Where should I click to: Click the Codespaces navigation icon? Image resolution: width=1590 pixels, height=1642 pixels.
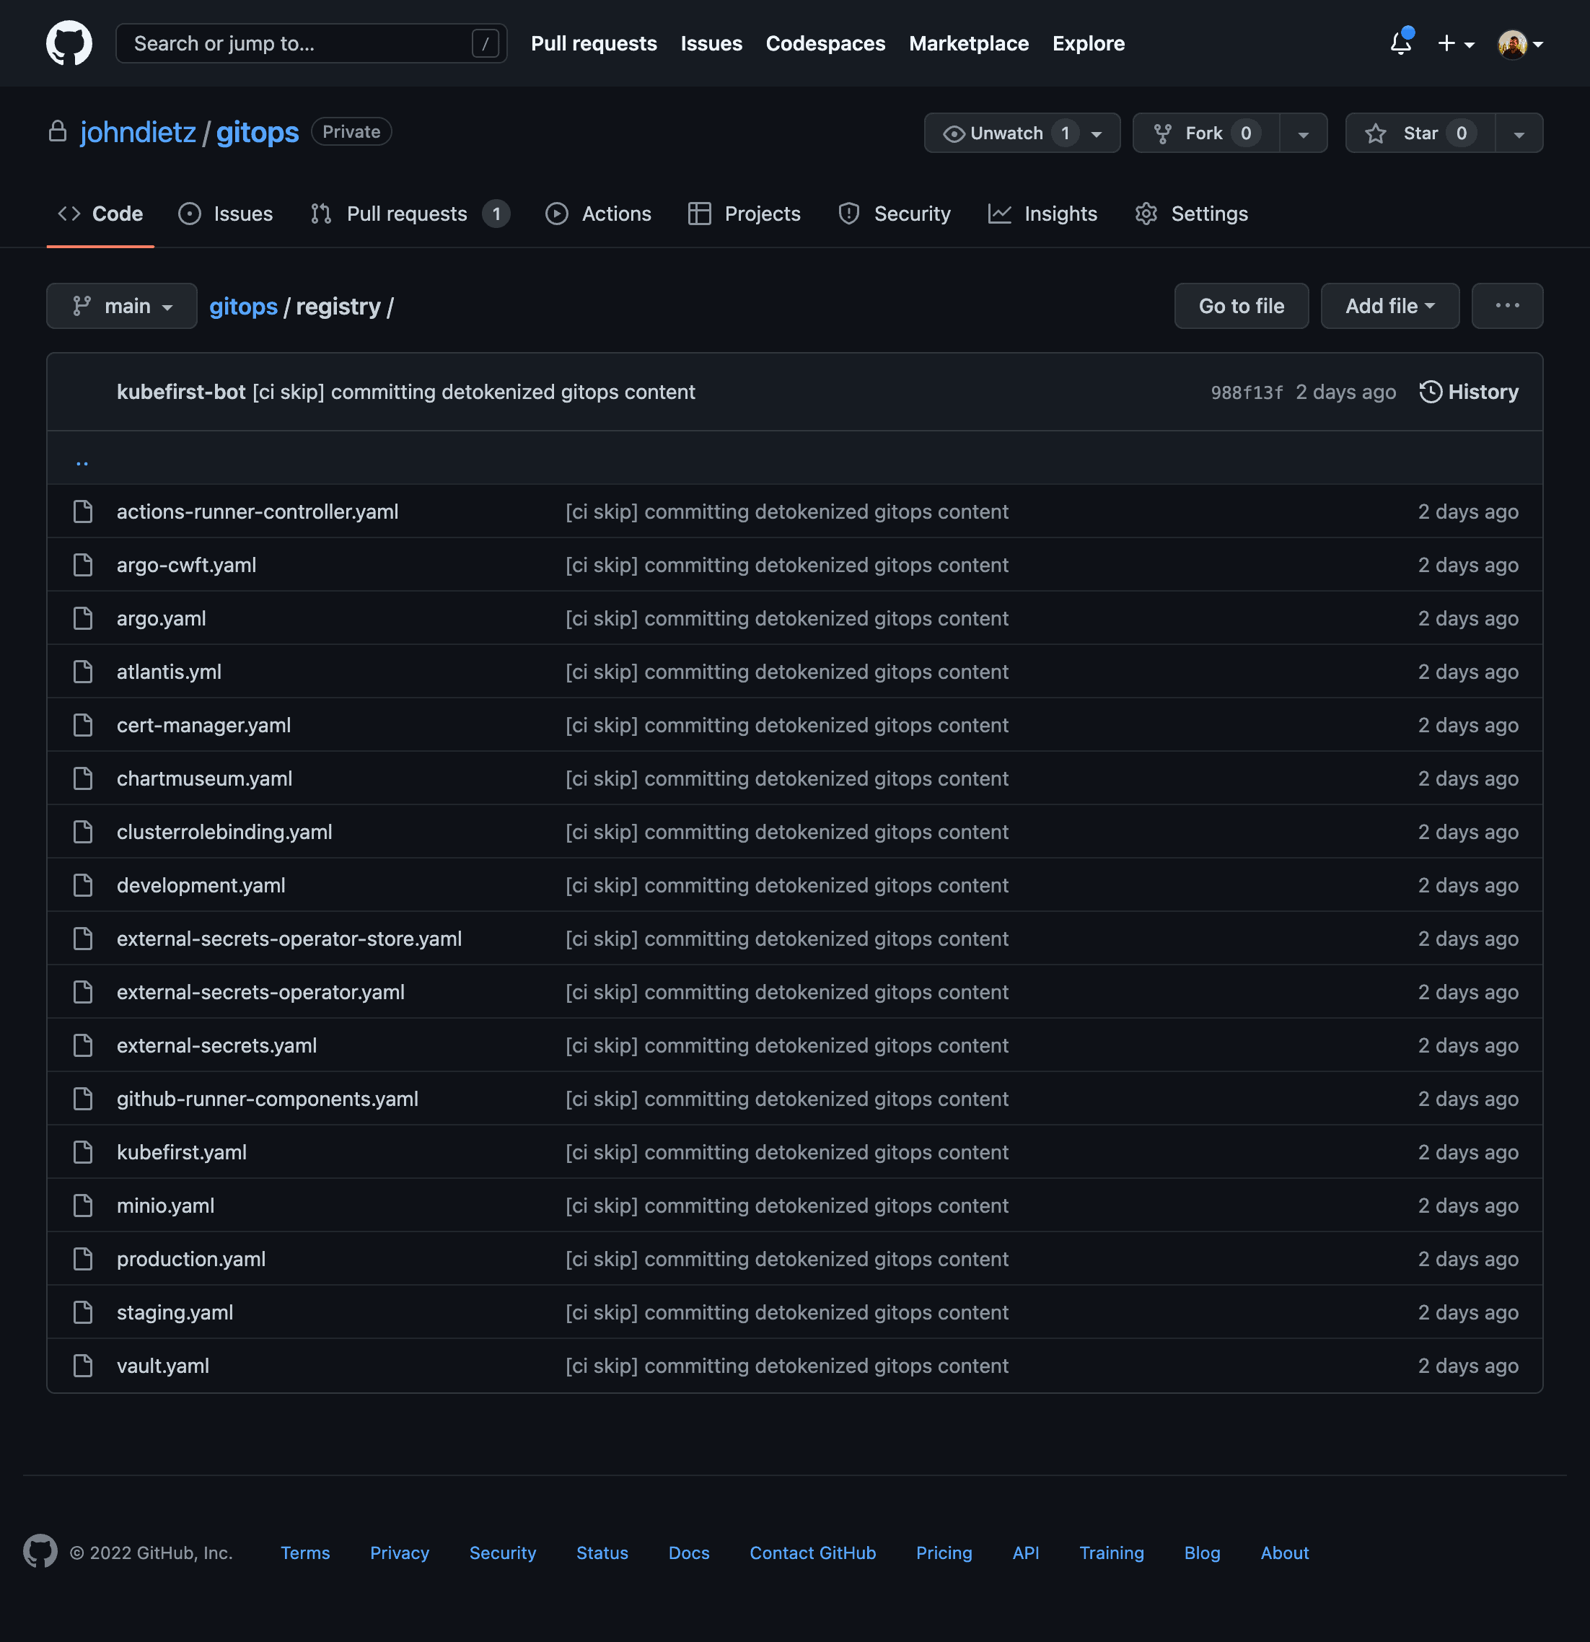tap(825, 43)
